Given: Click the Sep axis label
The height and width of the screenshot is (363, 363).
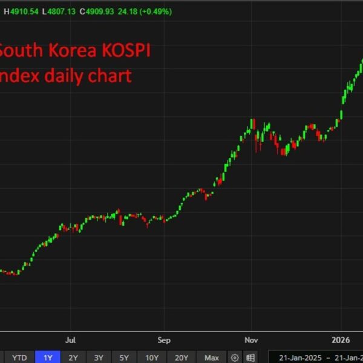Looking at the screenshot, I should pyautogui.click(x=164, y=340).
